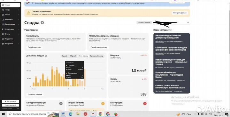The height and width of the screenshot is (117, 230).
Task: Click the Смотреть детали button
Action: pos(180,13)
